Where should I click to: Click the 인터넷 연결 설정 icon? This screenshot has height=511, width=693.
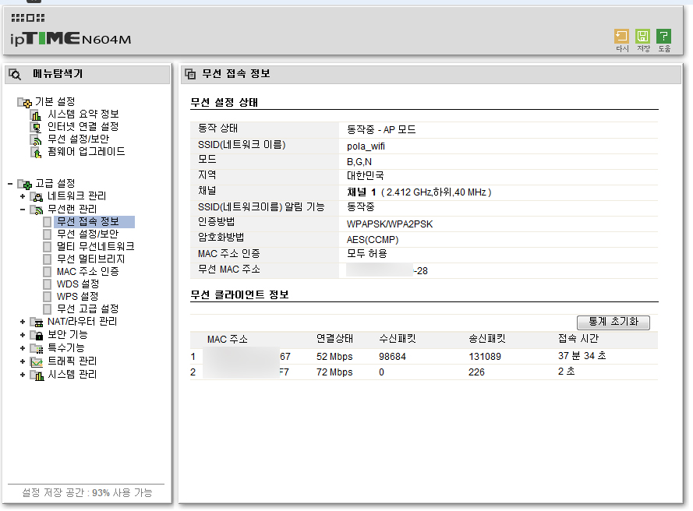[36, 127]
